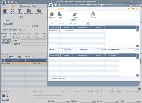Screen dimensions: 142x103
Task: Click DATE ENREG field 09/08/2019
Action: (x=7, y=43)
